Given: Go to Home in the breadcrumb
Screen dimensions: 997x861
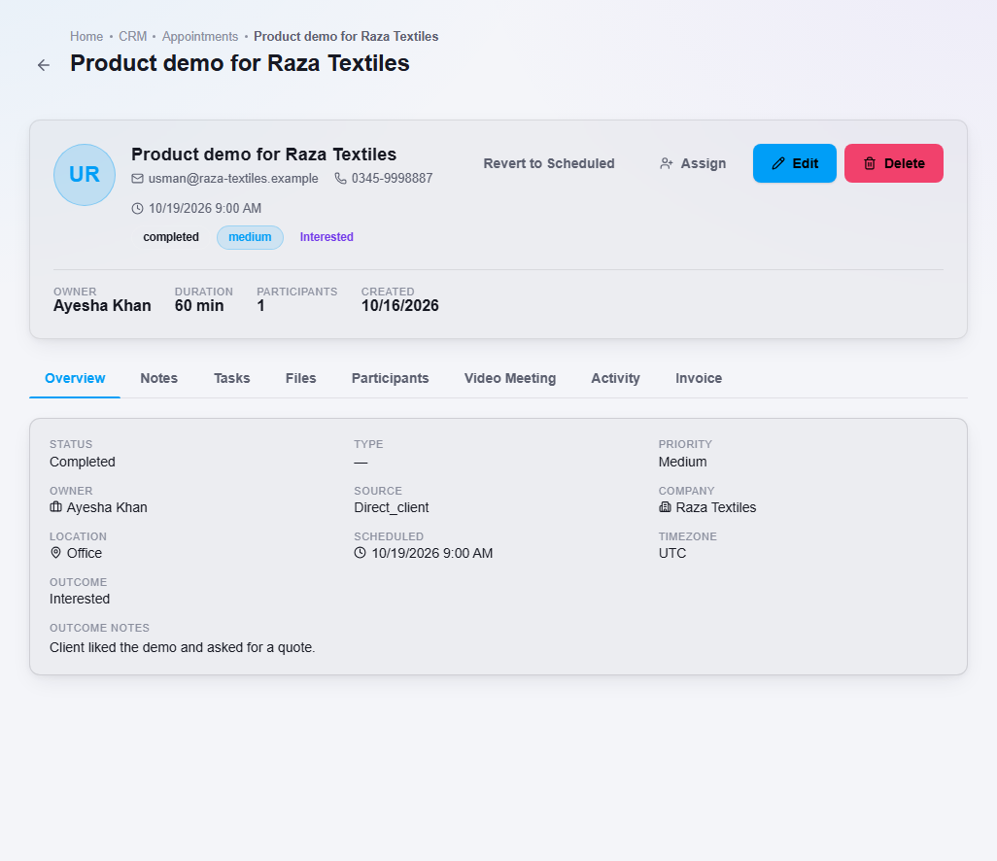Looking at the screenshot, I should point(86,36).
